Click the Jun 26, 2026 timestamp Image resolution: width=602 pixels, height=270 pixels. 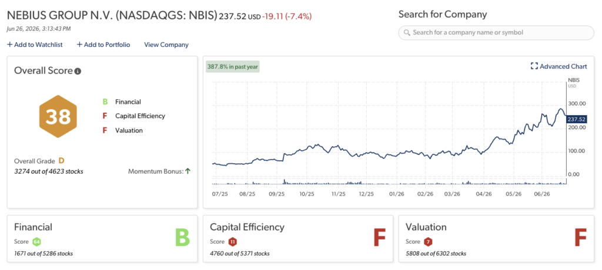tap(39, 28)
